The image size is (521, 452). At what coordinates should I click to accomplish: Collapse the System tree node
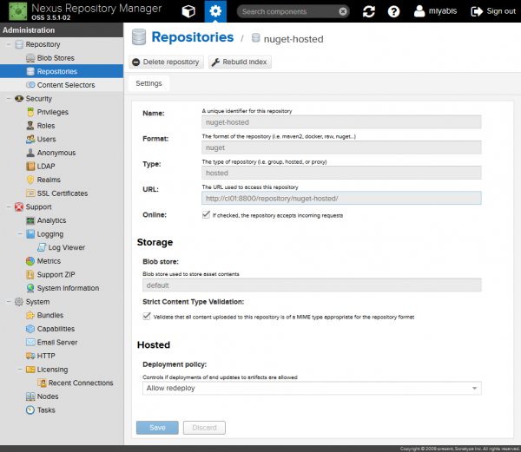[x=9, y=302]
